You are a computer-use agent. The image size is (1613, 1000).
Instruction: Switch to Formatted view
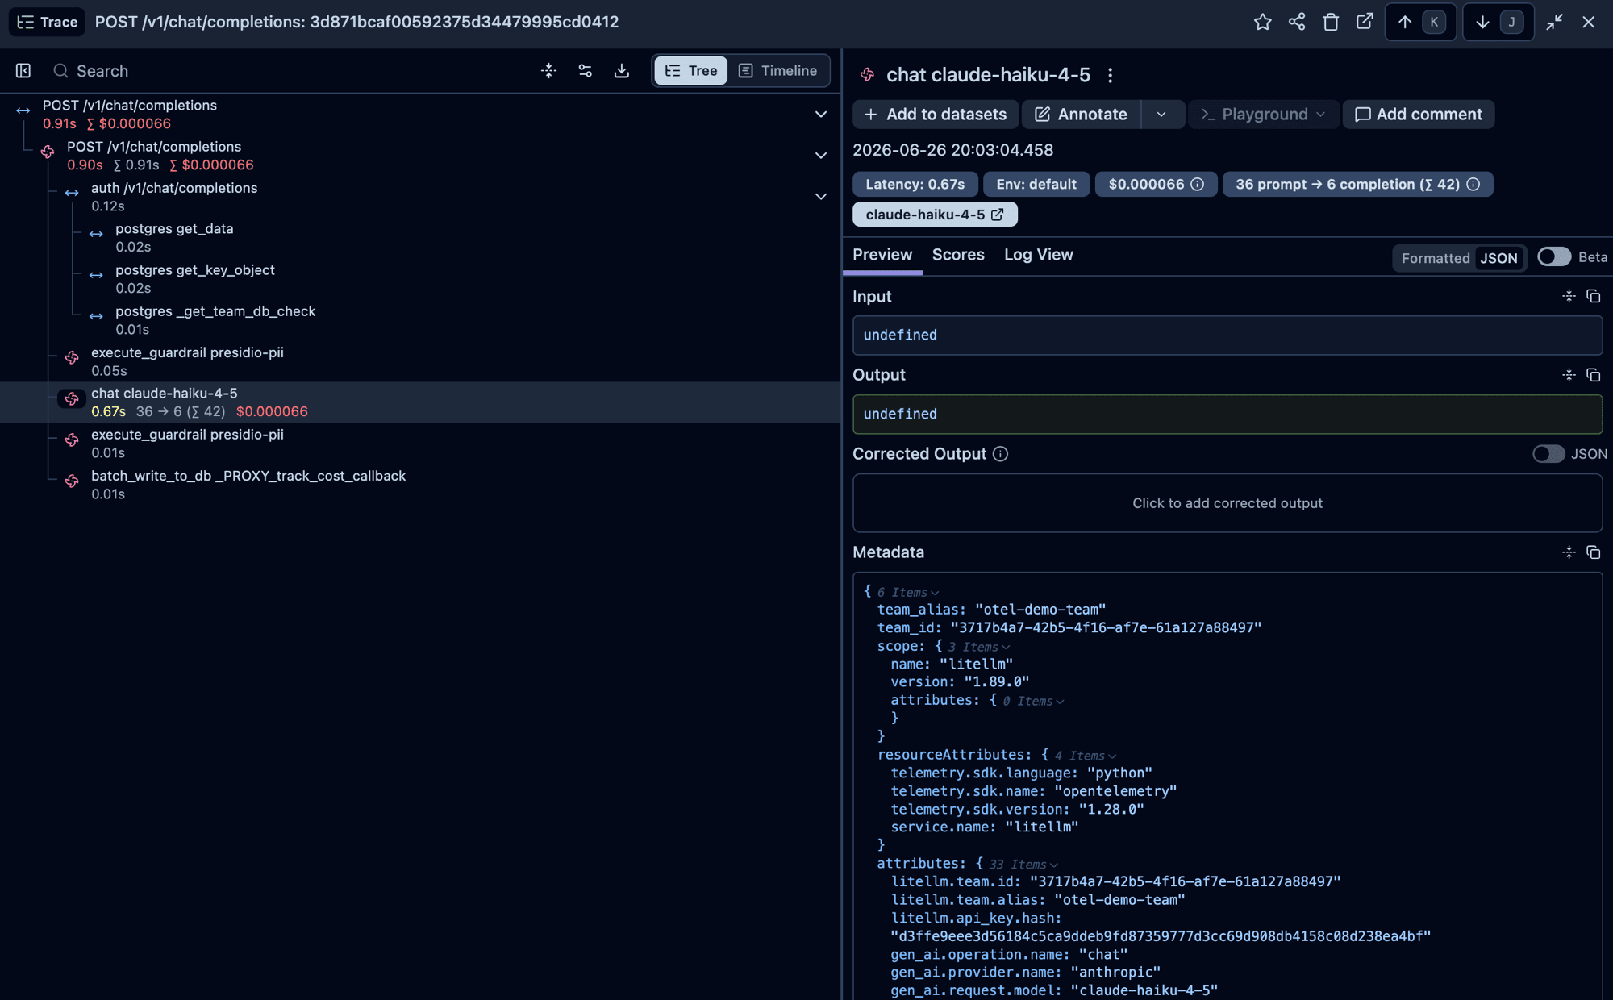pyautogui.click(x=1435, y=258)
